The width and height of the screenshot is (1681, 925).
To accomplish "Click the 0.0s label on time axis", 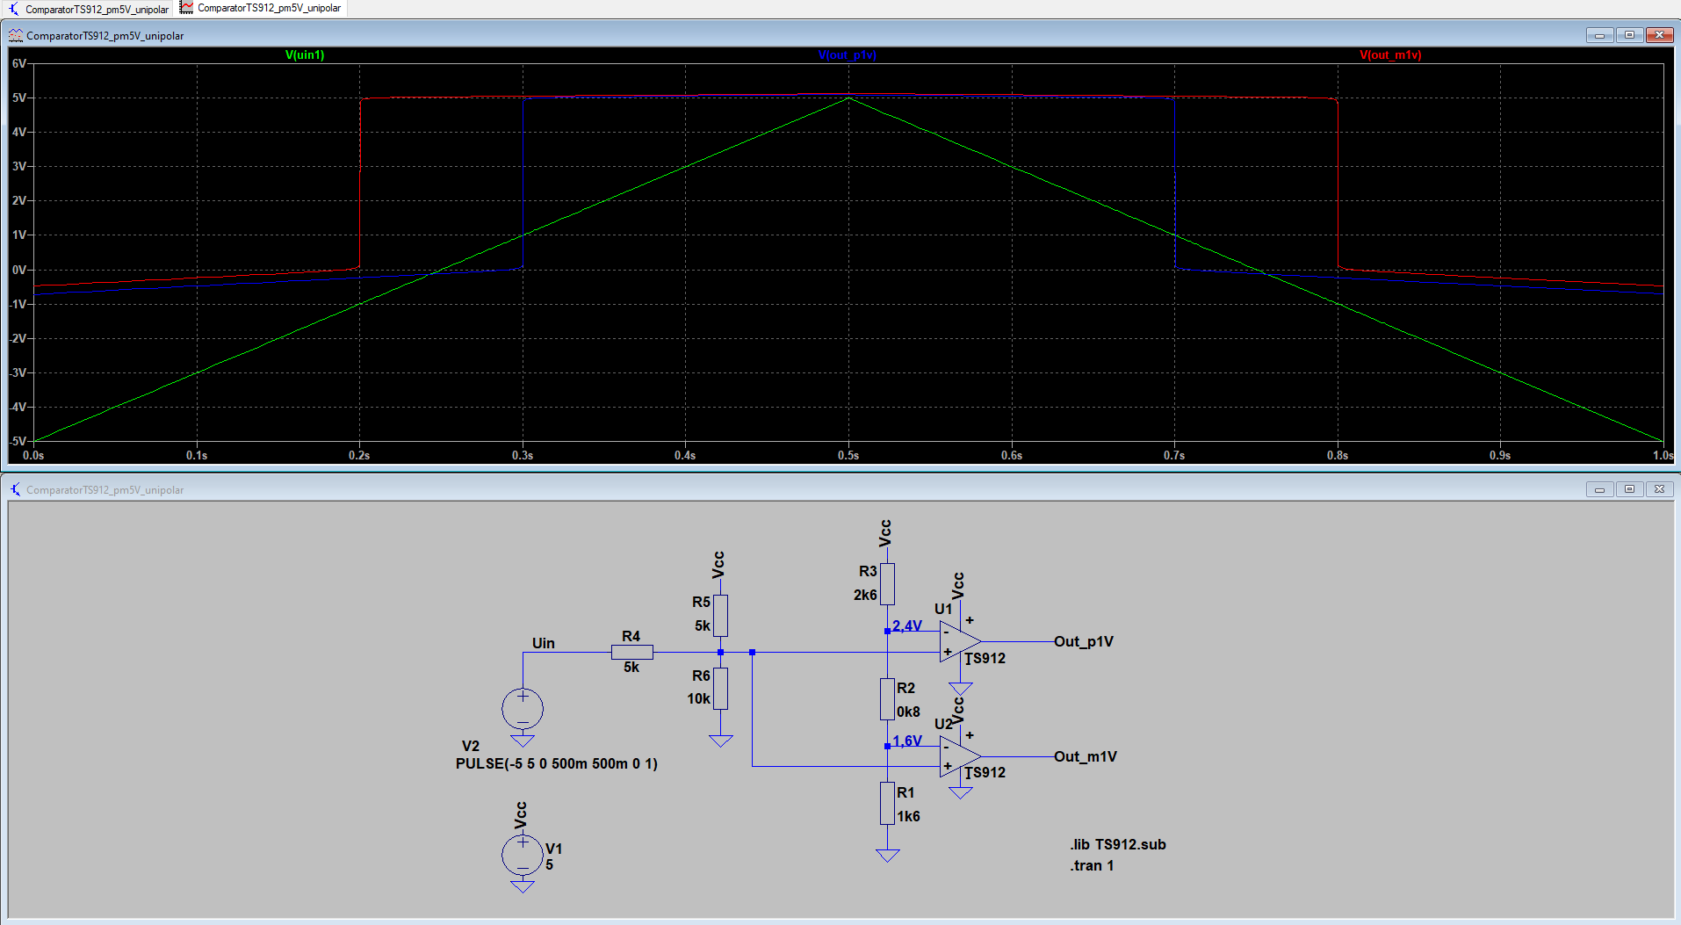I will pyautogui.click(x=33, y=455).
